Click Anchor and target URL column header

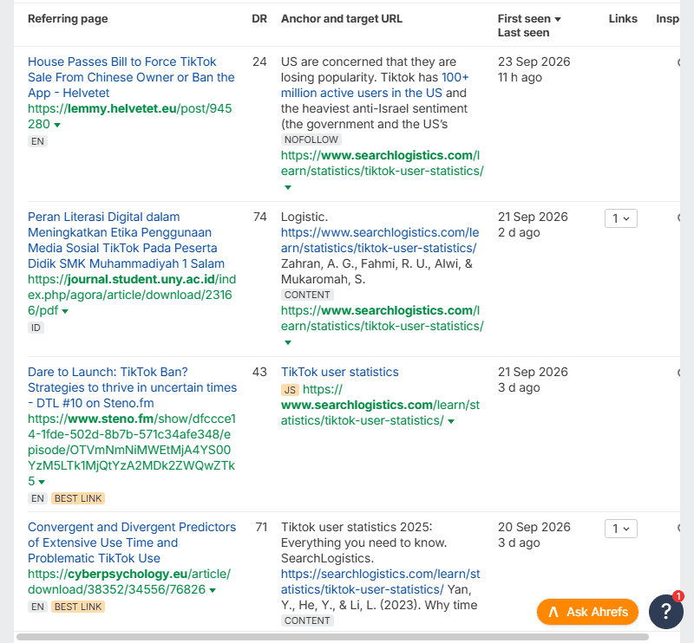coord(342,18)
